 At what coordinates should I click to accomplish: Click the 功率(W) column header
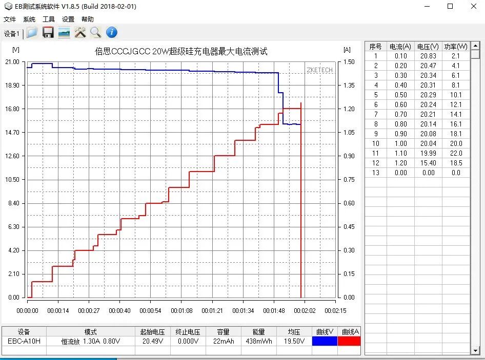coord(456,47)
